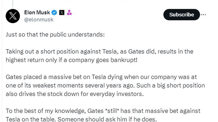Click the black X affiliate badge
Screen dimensions: 218x122
[x=62, y=13]
